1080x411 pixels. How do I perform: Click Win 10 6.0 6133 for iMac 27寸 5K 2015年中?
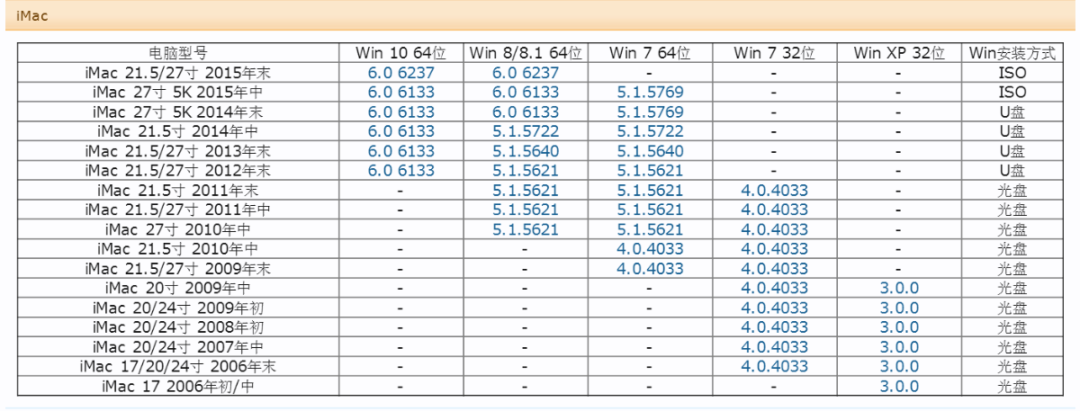pos(400,93)
